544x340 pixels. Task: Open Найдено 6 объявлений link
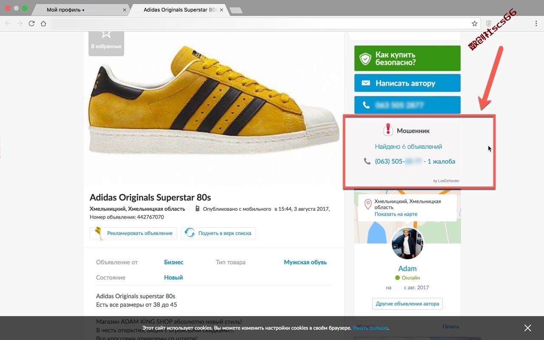tap(408, 147)
